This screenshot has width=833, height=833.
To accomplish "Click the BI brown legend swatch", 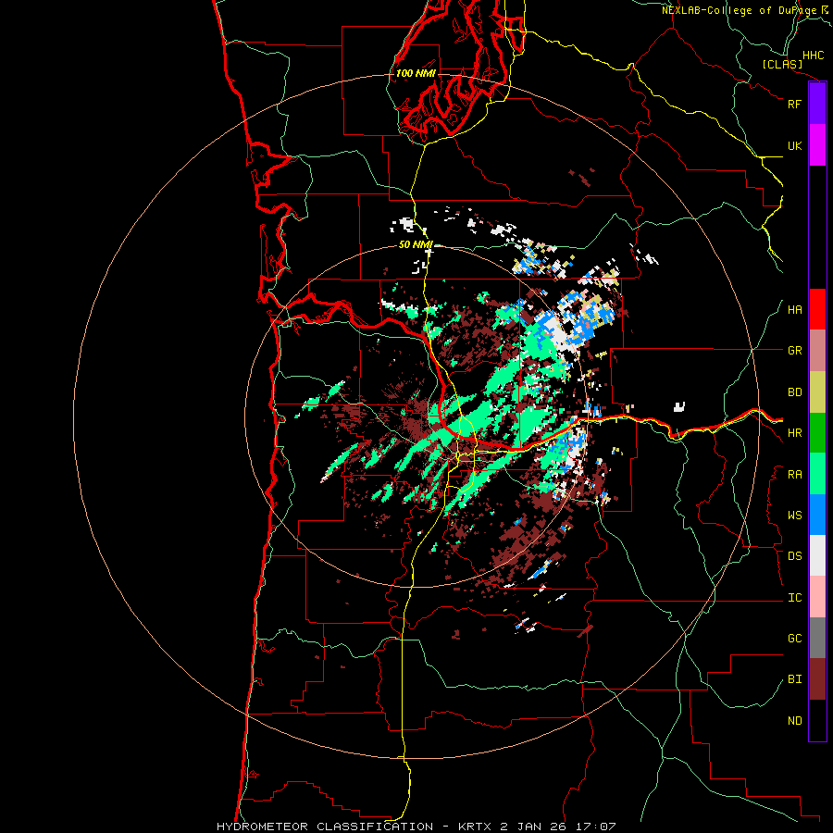I will (817, 679).
